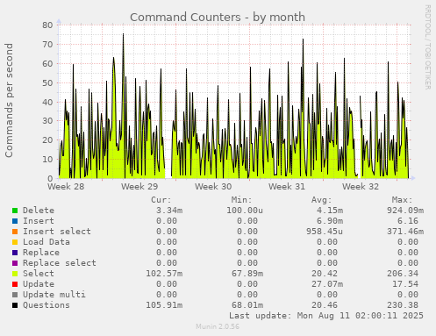
Task: Click Delete maximum value 924.09m
Action: click(405, 211)
